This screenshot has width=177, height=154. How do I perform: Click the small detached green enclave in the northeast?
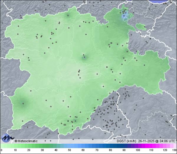coord(141,27)
